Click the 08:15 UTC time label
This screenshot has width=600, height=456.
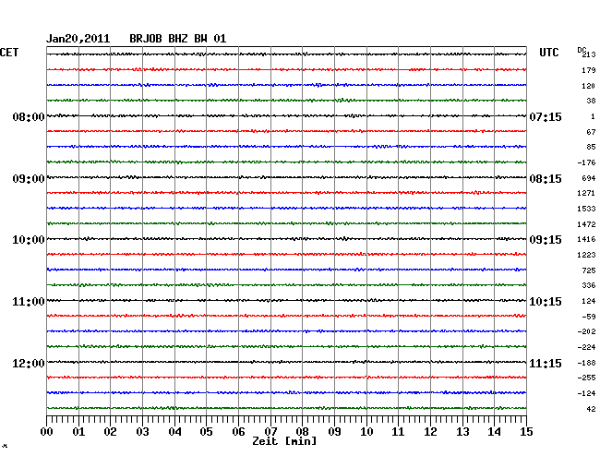546,179
